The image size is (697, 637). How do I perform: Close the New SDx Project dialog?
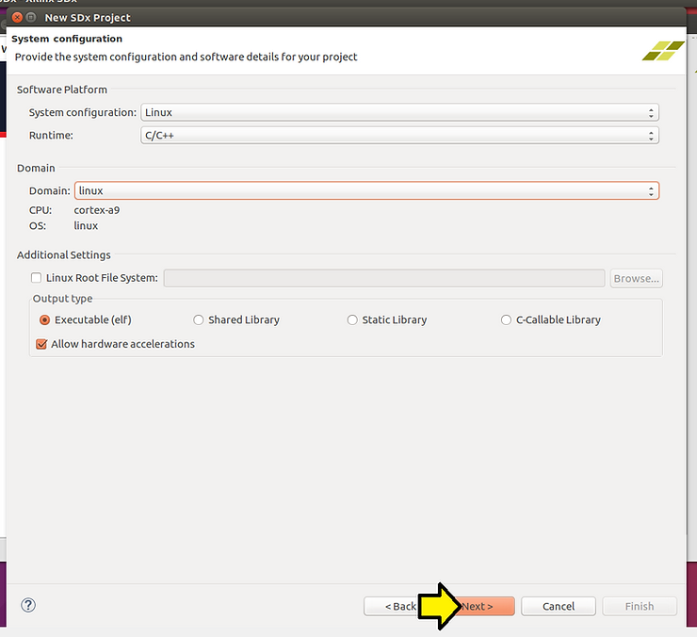click(17, 17)
